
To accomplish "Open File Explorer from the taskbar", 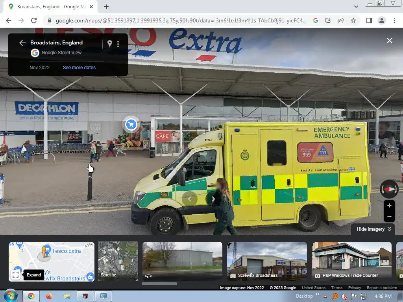I will pyautogui.click(x=67, y=296).
